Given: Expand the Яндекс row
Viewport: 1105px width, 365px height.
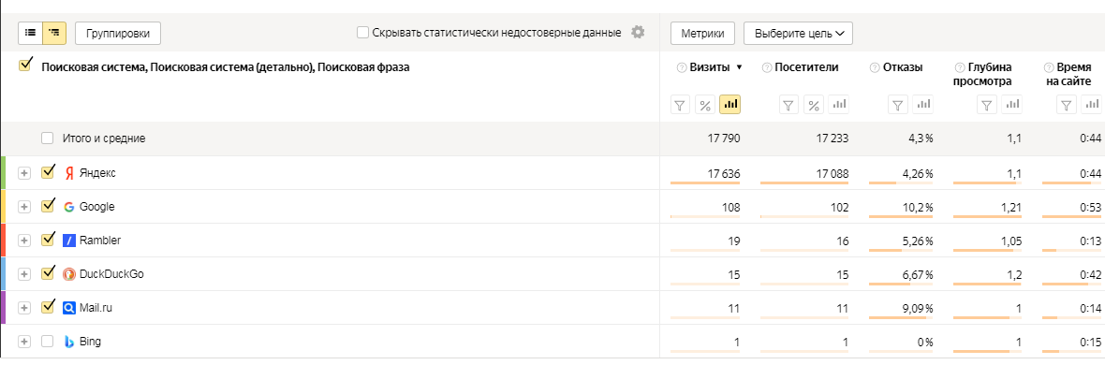Looking at the screenshot, I should click(x=24, y=173).
